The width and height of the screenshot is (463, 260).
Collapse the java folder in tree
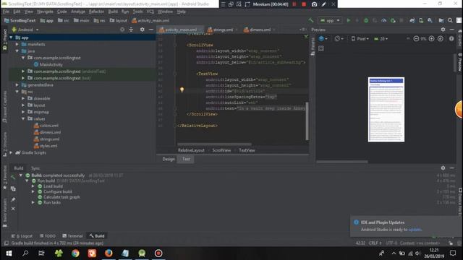[17, 51]
